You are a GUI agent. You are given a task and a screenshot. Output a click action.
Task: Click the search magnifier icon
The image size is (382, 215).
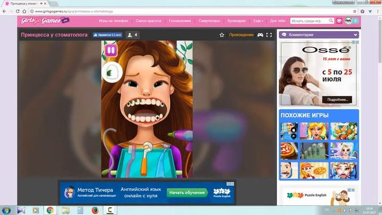coord(331,21)
